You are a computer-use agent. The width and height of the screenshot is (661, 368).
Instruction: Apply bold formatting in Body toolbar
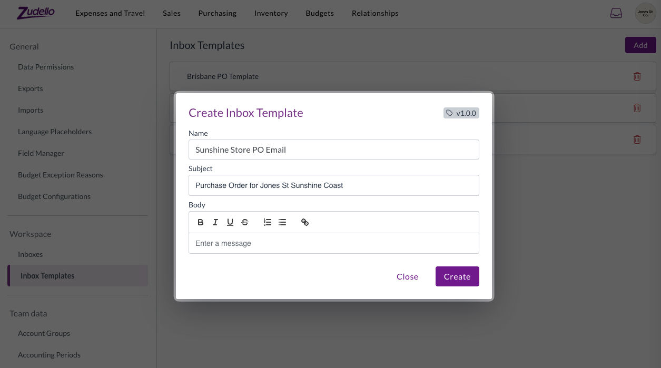pyautogui.click(x=201, y=222)
